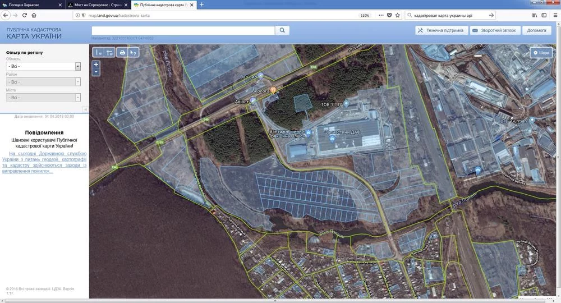Zoom in on the map
Image resolution: width=561 pixels, height=303 pixels.
click(96, 65)
